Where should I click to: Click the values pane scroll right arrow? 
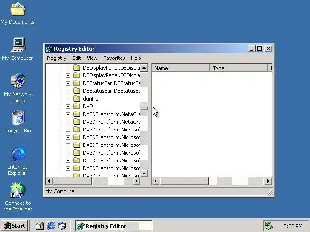tap(268, 181)
